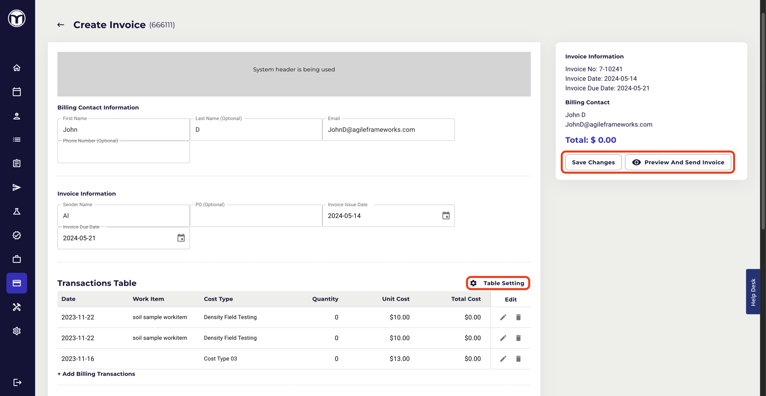The height and width of the screenshot is (396, 766).
Task: Edit the second 2023-11-22 transaction row
Action: pyautogui.click(x=503, y=338)
